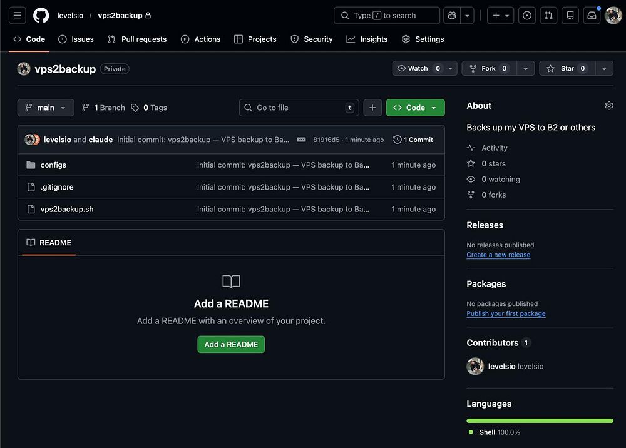
Task: Open the Star lists dropdown arrow
Action: click(x=603, y=69)
